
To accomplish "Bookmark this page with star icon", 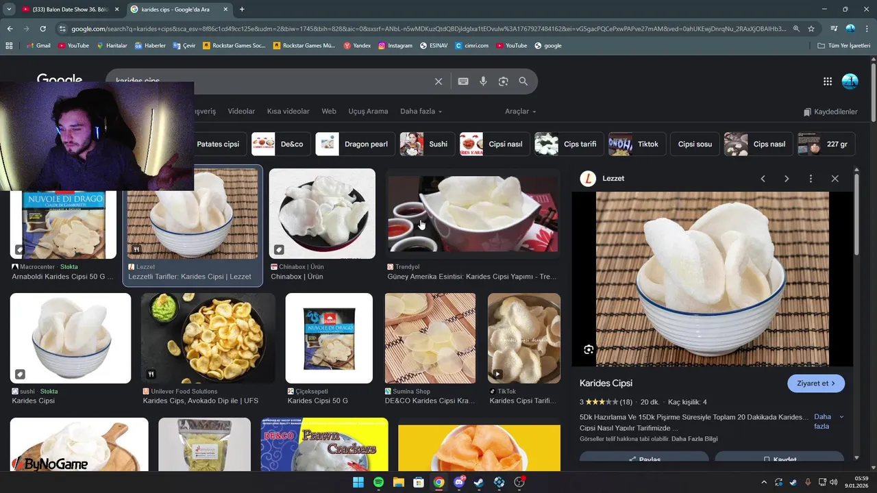I will coord(811,29).
